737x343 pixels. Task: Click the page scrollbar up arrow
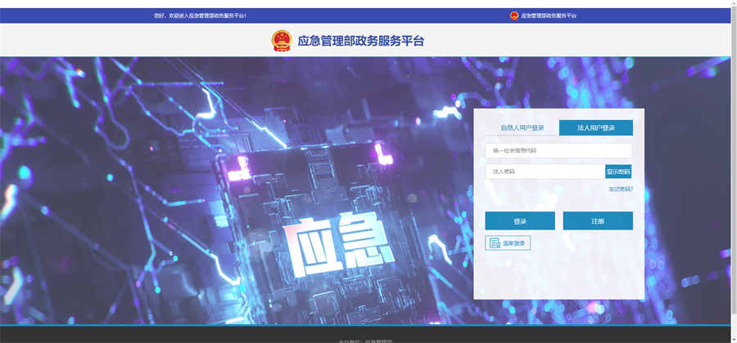733,3
